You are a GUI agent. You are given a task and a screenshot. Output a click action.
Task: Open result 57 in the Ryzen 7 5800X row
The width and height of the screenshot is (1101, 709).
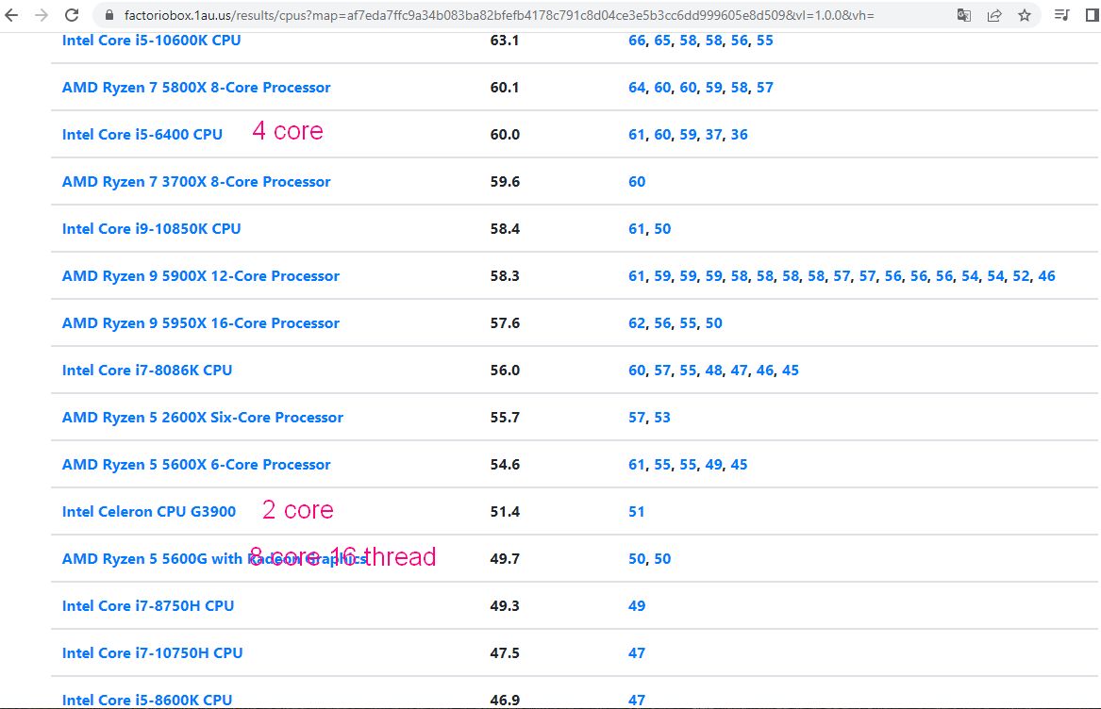click(x=764, y=87)
